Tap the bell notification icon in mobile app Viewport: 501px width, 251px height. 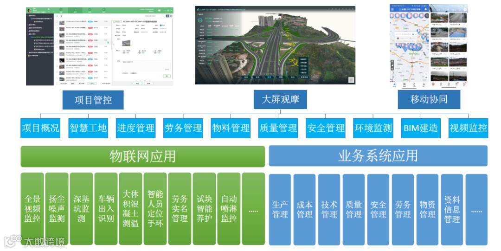pos(425,9)
